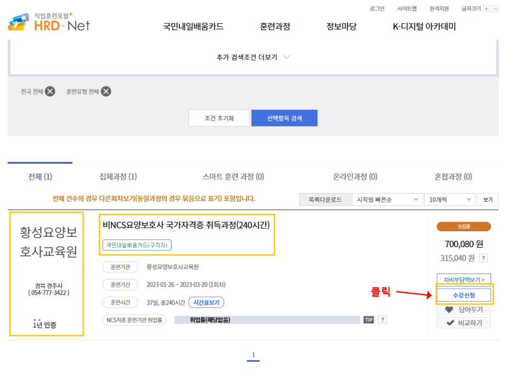
Task: Remove the 훈련유형 전체 filter chip
Action: (106, 92)
